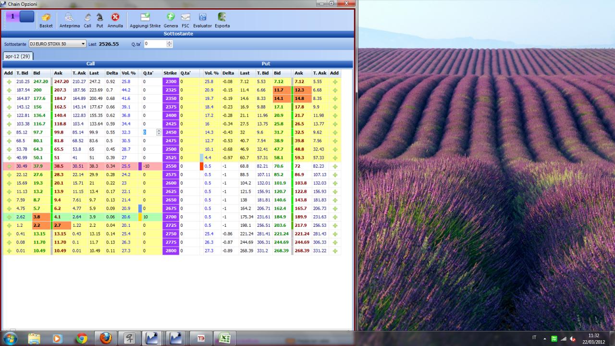Viewport: 615px width, 346px height.
Task: Select the Put toolbar icon
Action: tap(100, 20)
